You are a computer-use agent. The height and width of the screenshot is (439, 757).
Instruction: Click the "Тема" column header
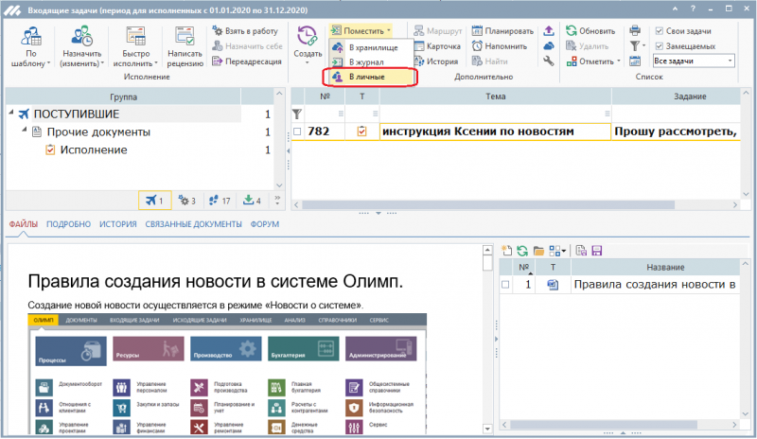pos(495,97)
